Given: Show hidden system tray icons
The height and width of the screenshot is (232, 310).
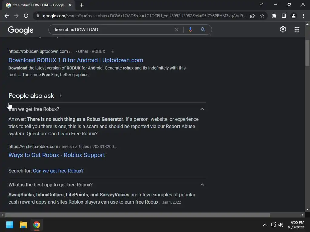Looking at the screenshot, I should click(x=265, y=225).
